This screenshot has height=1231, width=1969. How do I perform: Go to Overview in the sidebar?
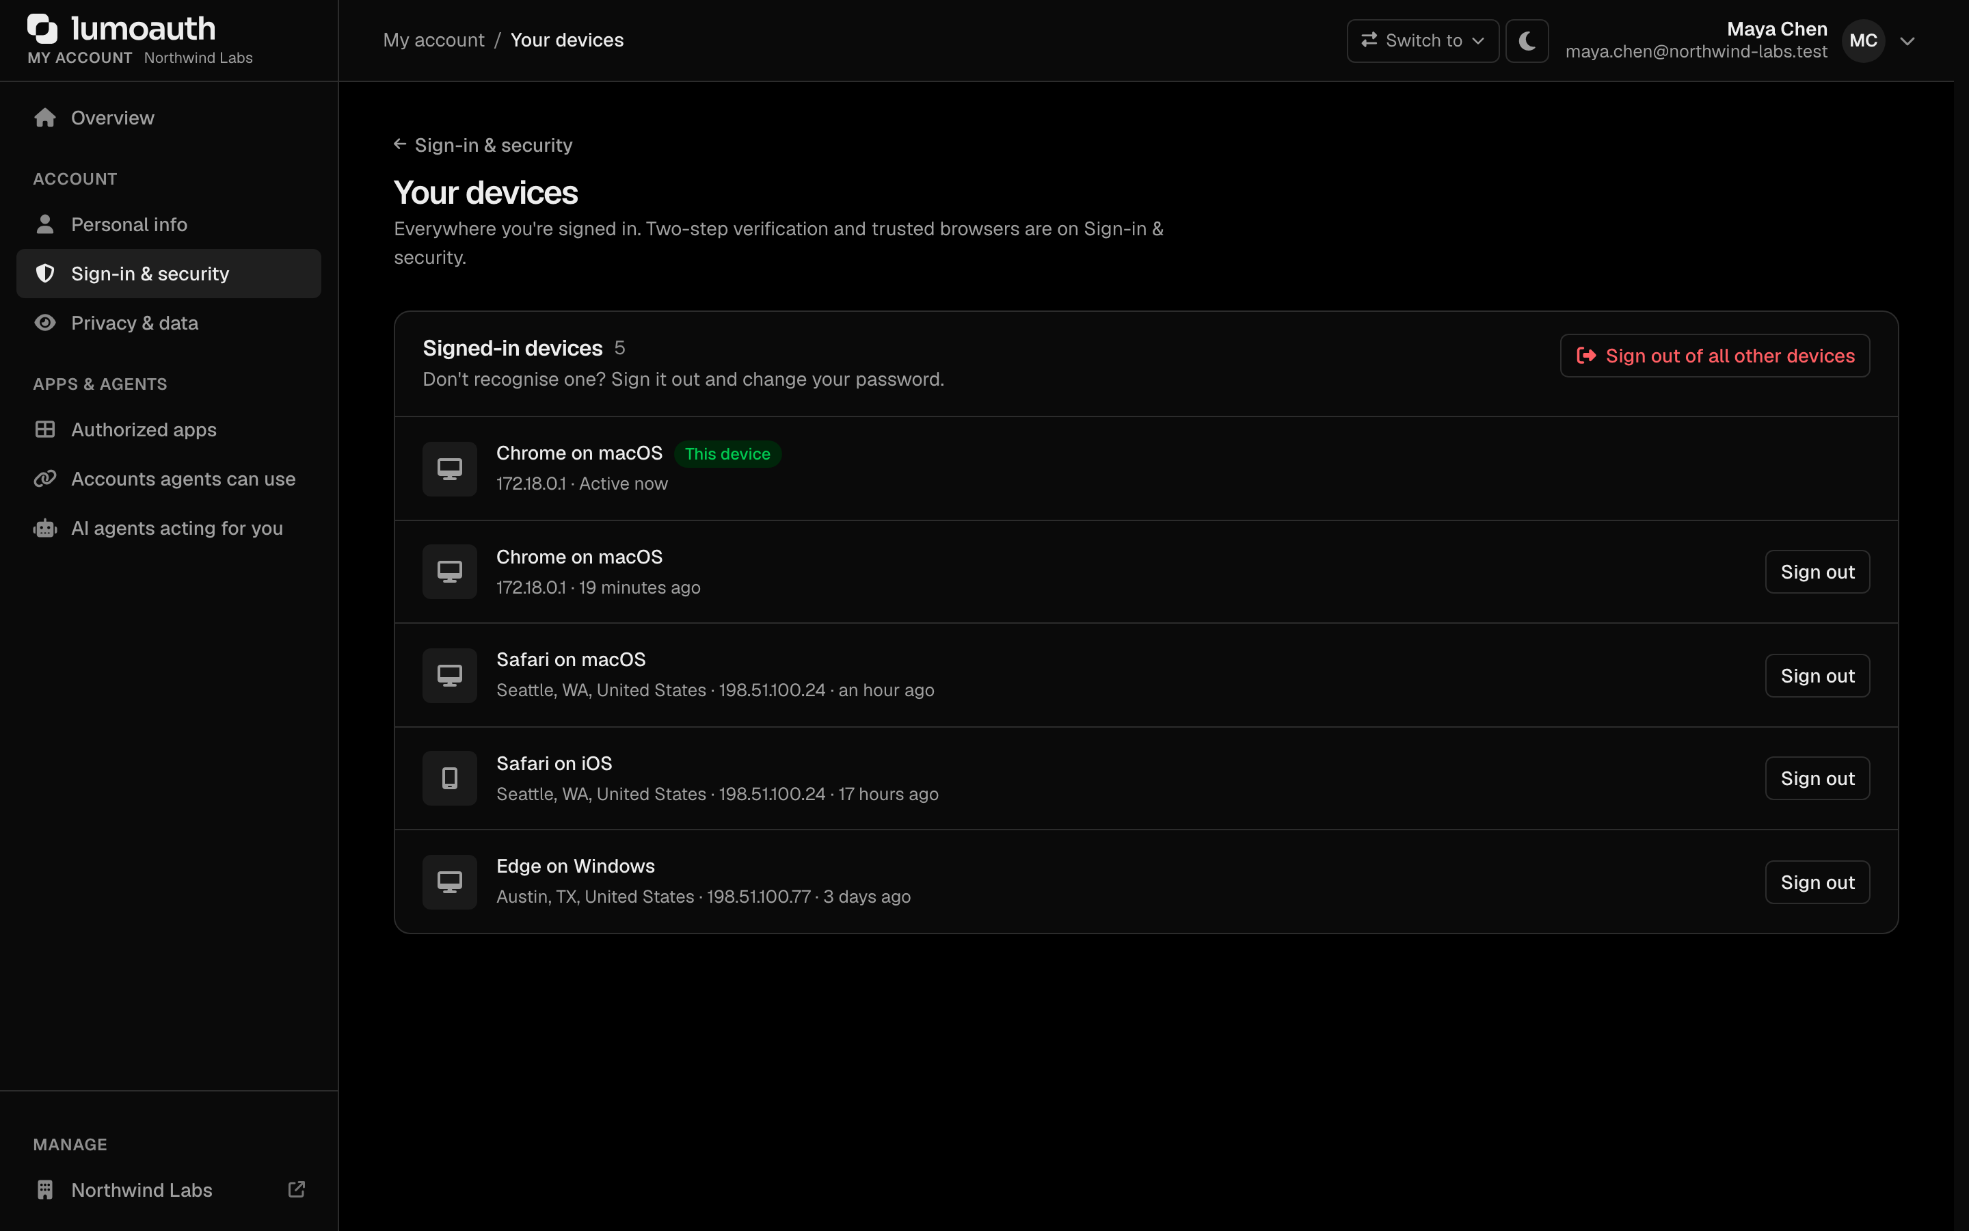170,118
